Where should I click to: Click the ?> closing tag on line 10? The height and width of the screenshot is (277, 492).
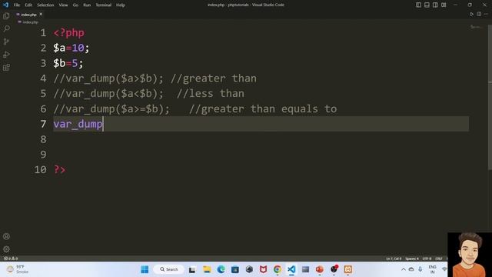60,170
